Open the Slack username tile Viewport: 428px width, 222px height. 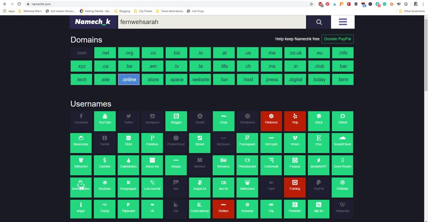point(318,121)
